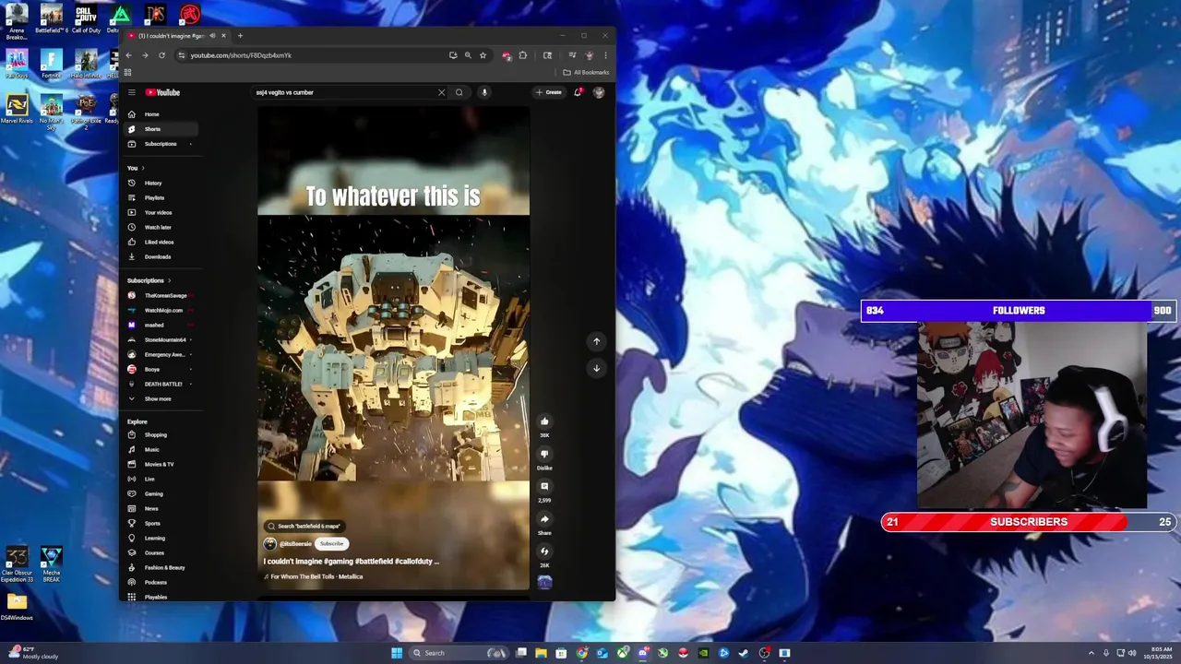This screenshot has width=1181, height=664.
Task: Bookmark this page with the star icon
Action: (483, 55)
